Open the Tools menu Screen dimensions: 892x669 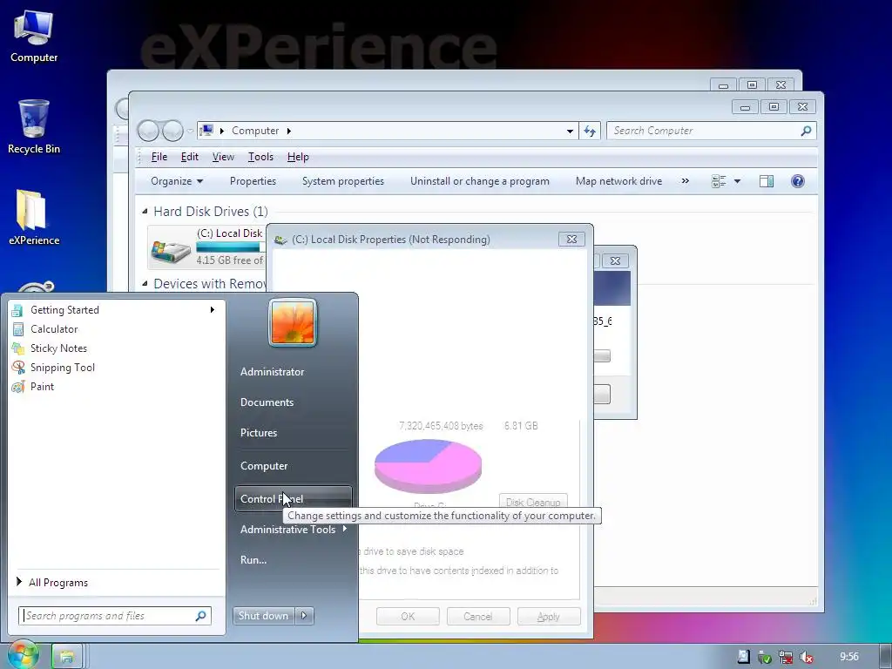coord(260,157)
